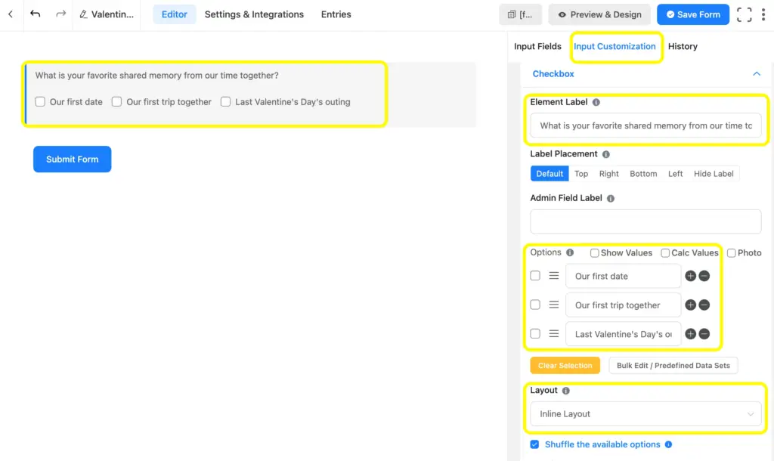
Task: Click the fullscreen expand icon
Action: (744, 14)
